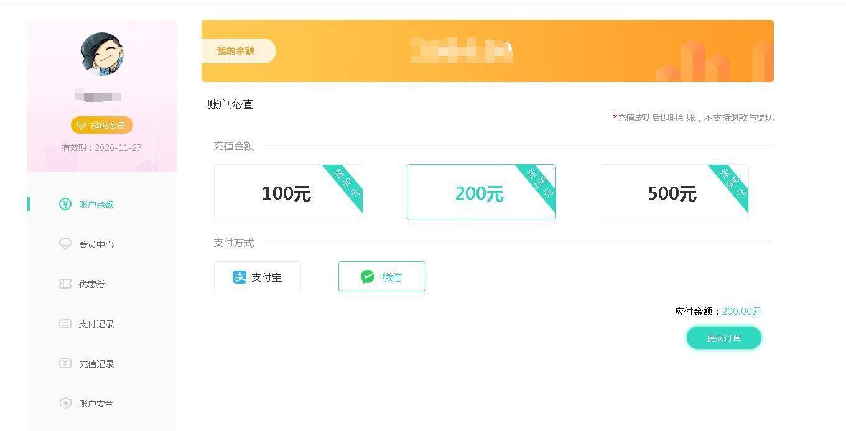Click the Alipay logo icon
Screen dimensions: 846x431
tap(239, 277)
